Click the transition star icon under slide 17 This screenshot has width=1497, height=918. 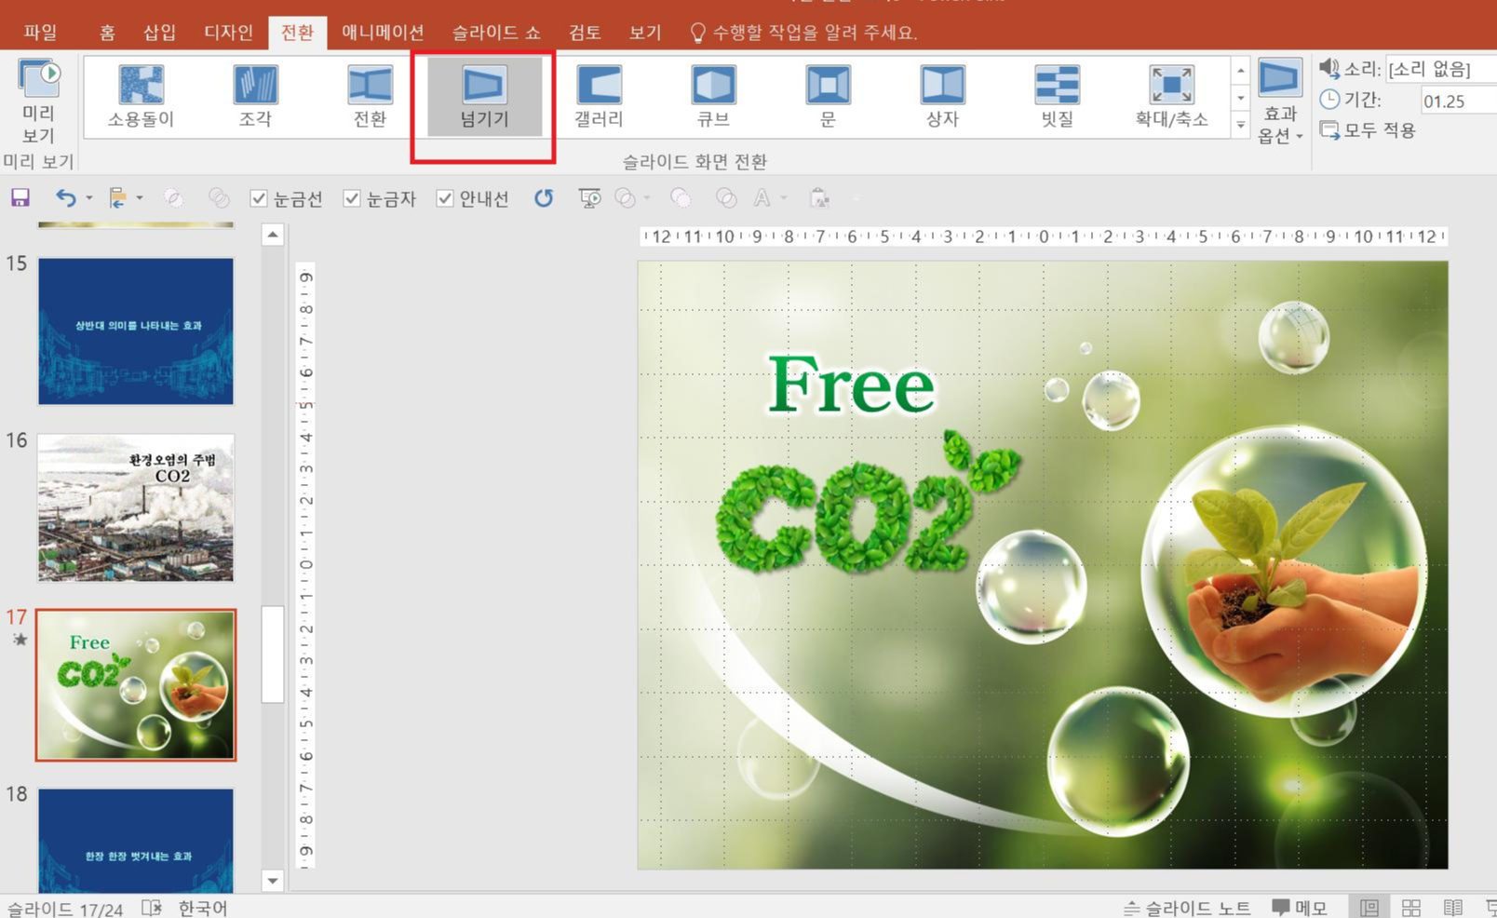click(x=20, y=640)
